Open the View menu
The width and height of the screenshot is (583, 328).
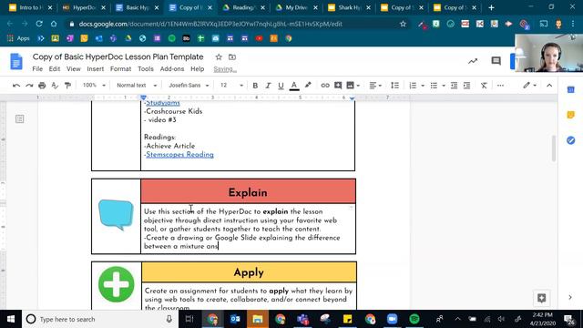[x=73, y=69]
